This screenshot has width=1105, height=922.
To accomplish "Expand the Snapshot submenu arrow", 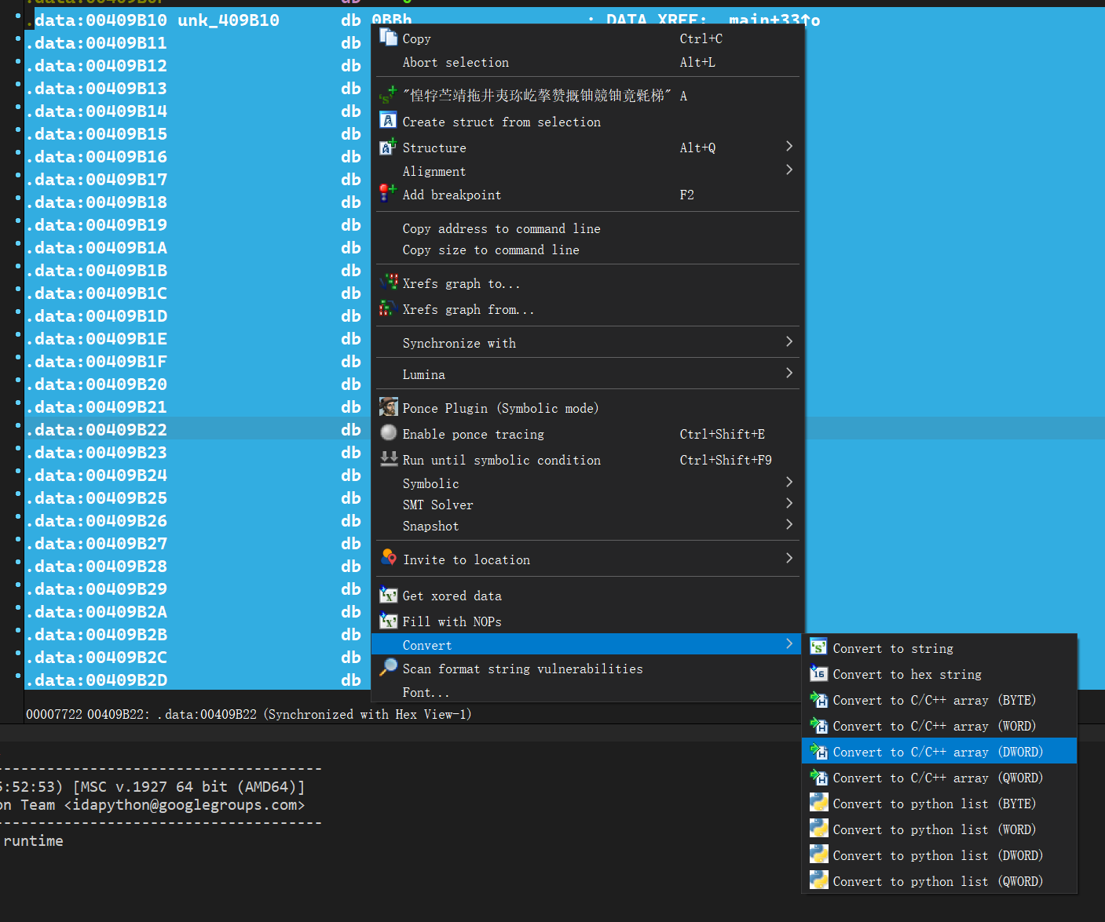I will pos(789,524).
